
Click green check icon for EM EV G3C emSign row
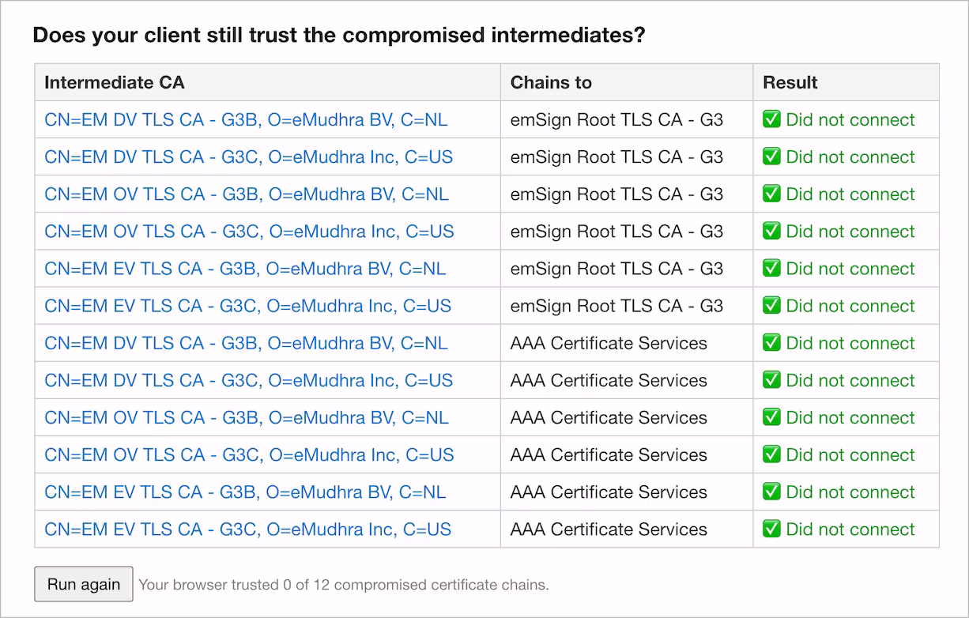(771, 305)
